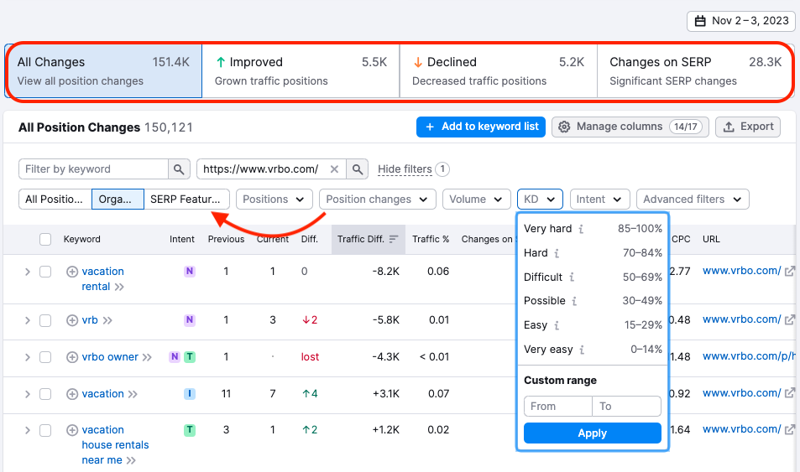Image resolution: width=800 pixels, height=472 pixels.
Task: Check the 'vrbo owner' row checkbox
Action: tap(45, 357)
